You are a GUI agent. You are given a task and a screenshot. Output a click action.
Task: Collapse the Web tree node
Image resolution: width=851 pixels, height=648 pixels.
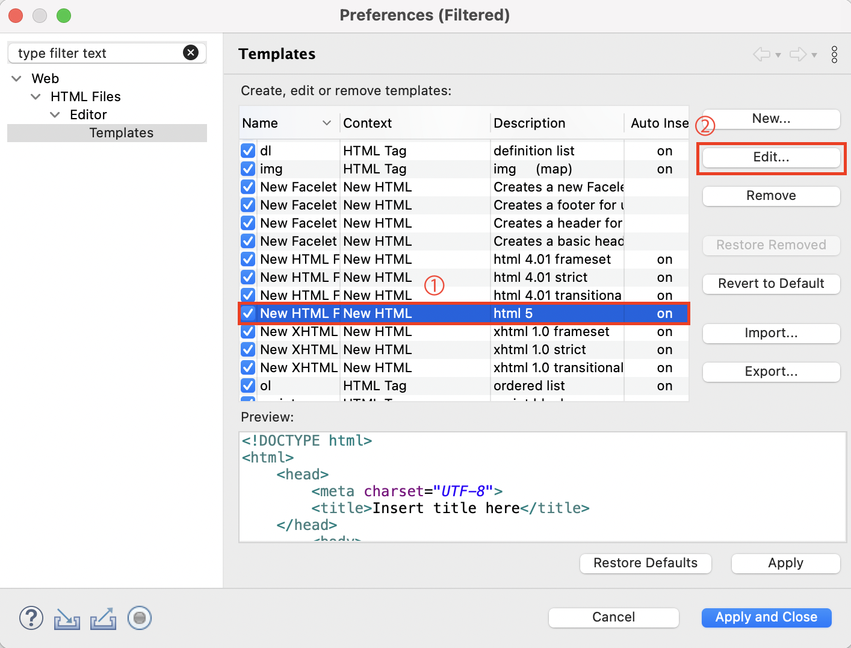[17, 79]
